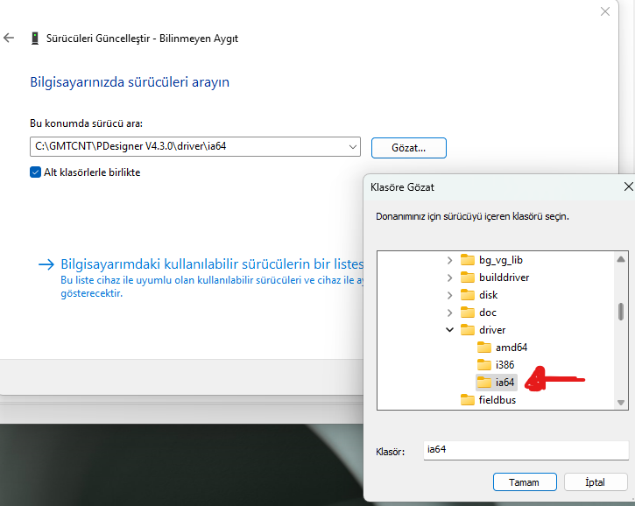The height and width of the screenshot is (506, 635).
Task: Uncheck Alt klasörlerle birlikte checkbox
Action: 35,172
